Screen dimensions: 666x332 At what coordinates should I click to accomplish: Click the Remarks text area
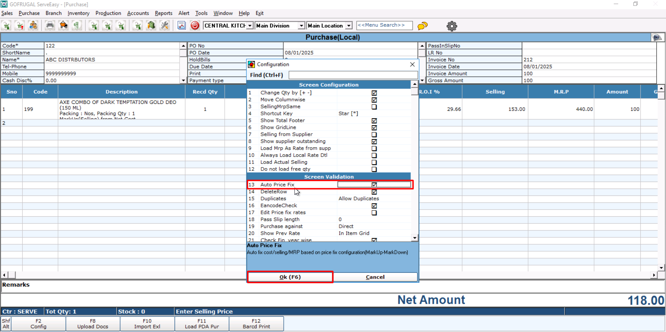click(333, 287)
